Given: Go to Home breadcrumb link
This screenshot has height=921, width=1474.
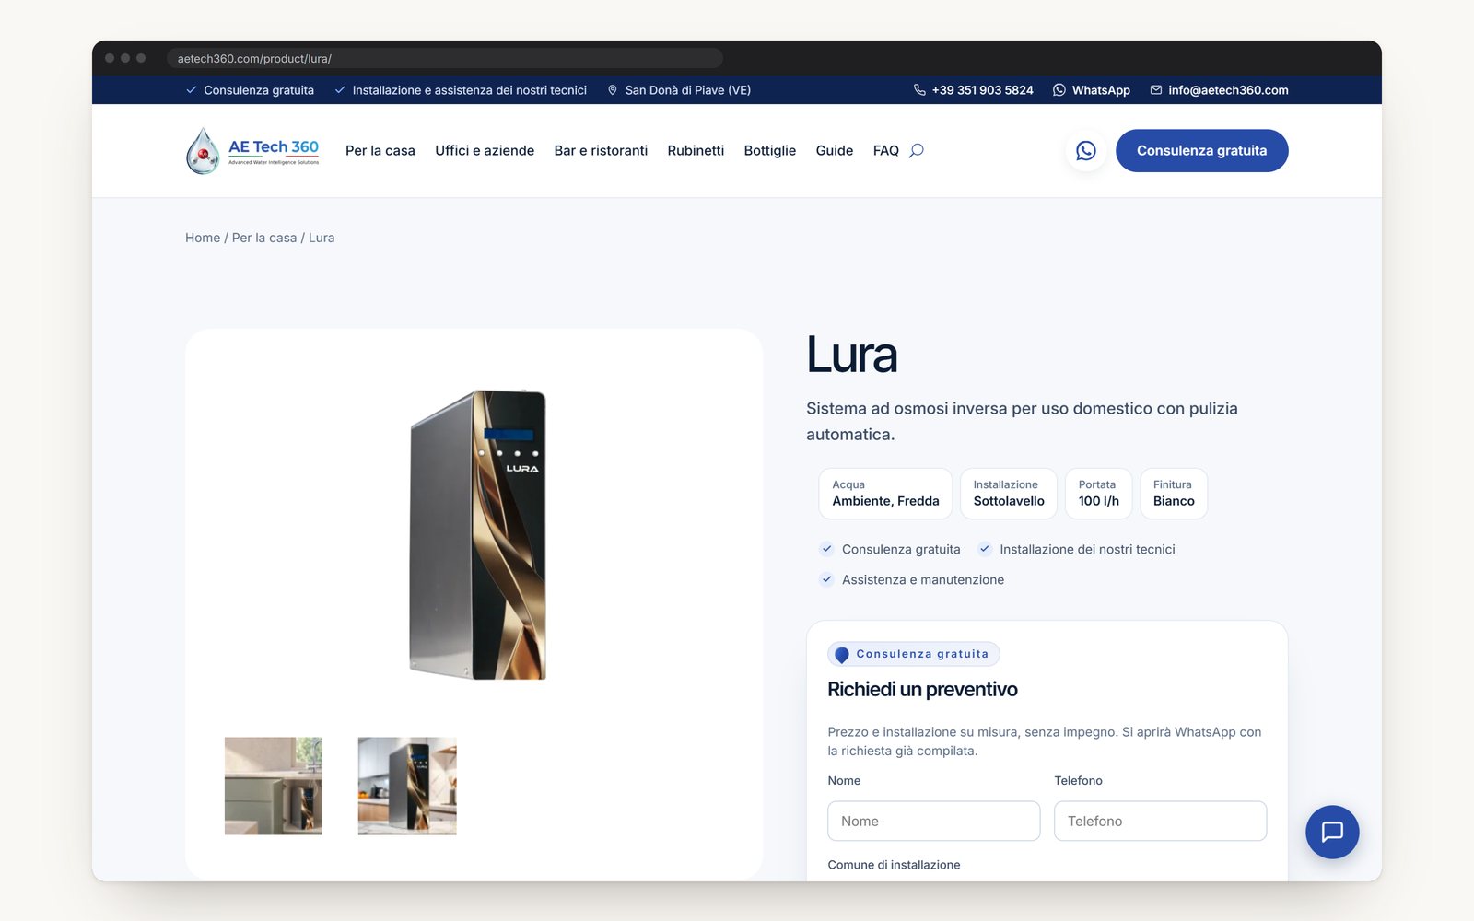Looking at the screenshot, I should [x=203, y=238].
